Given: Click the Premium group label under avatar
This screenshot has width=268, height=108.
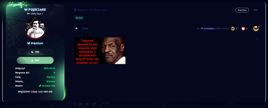Looking at the screenshot, I should click(x=37, y=43).
